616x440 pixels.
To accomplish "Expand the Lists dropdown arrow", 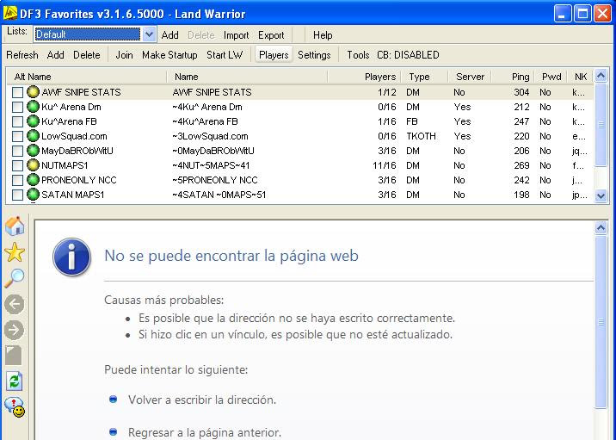I will [149, 34].
